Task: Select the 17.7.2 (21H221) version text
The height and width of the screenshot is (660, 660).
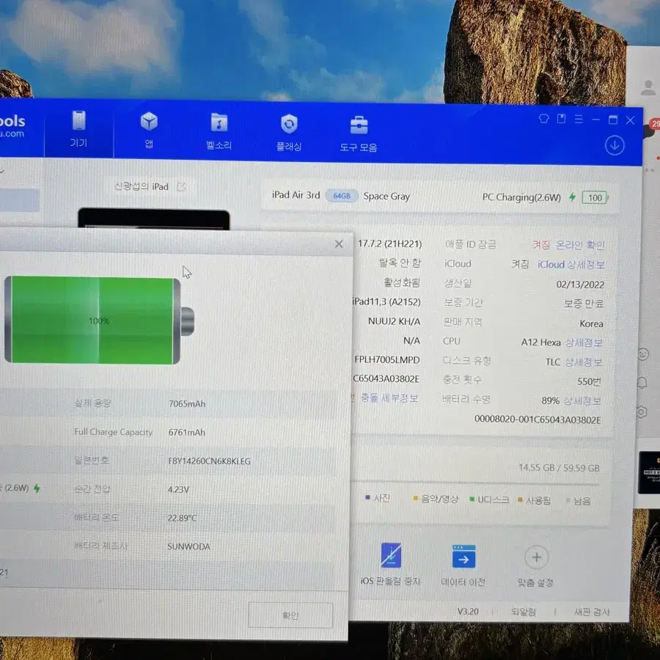Action: point(390,243)
